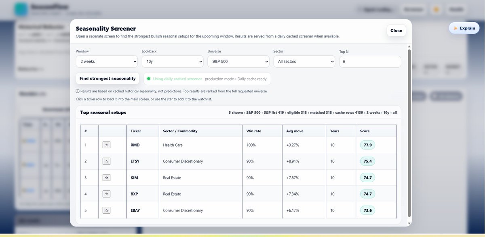Star EBAY to add to watchlist

click(x=106, y=210)
